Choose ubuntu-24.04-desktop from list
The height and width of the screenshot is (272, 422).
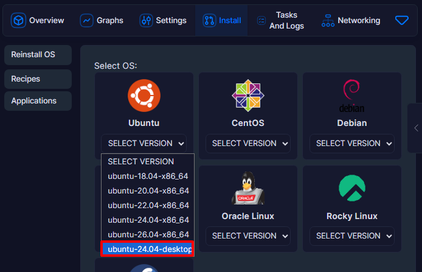pyautogui.click(x=148, y=249)
